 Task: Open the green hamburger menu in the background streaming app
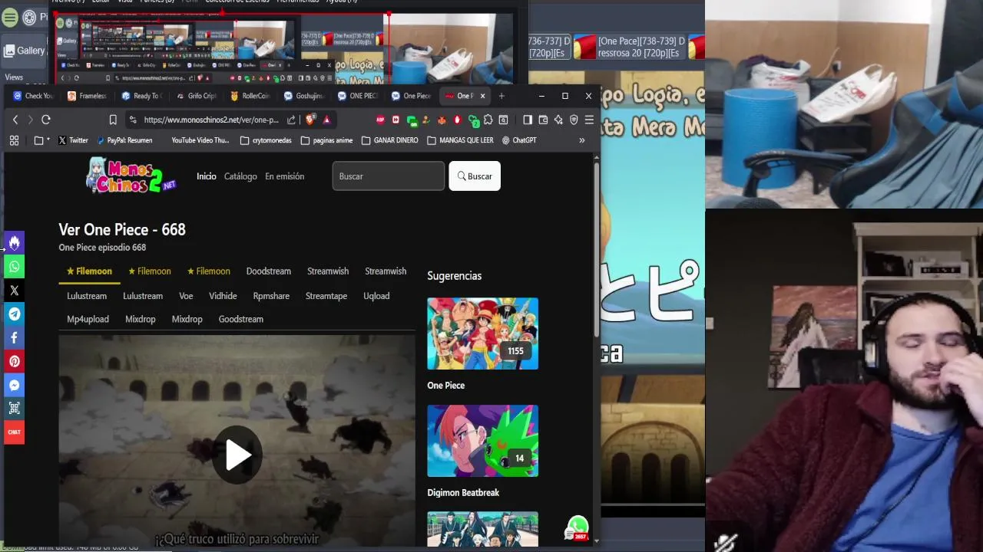pyautogui.click(x=9, y=17)
